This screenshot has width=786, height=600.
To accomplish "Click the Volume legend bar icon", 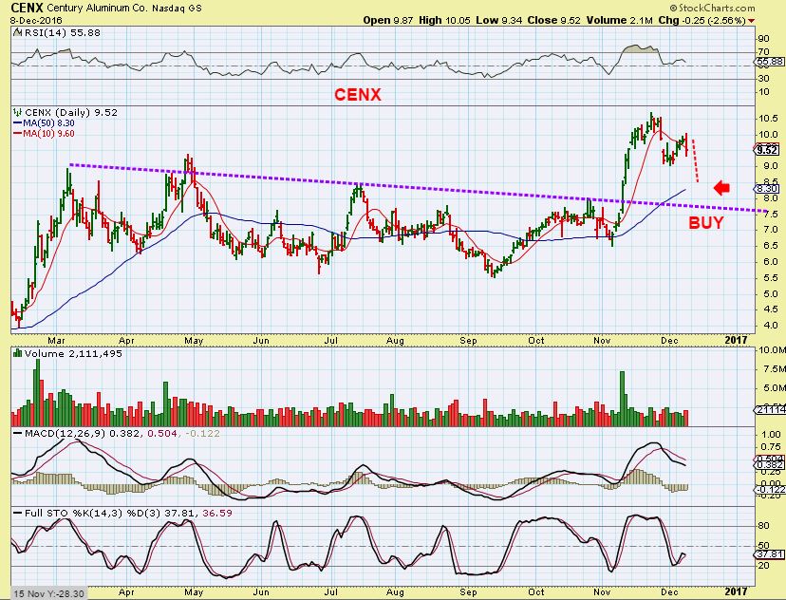I will tap(17, 353).
